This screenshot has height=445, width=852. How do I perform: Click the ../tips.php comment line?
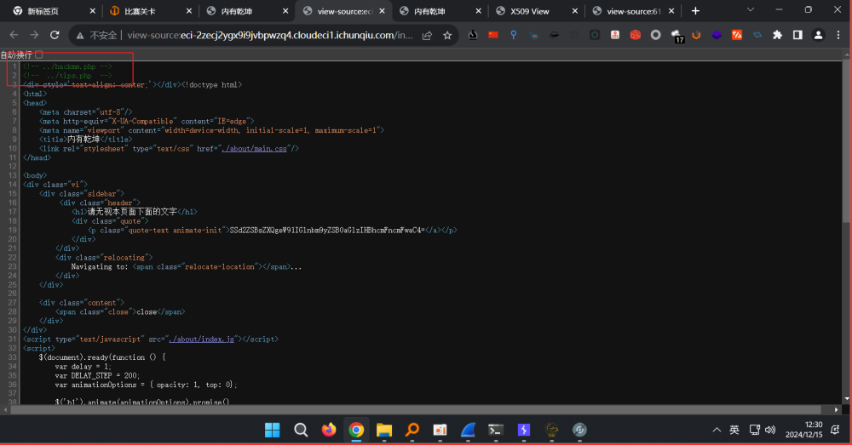67,76
